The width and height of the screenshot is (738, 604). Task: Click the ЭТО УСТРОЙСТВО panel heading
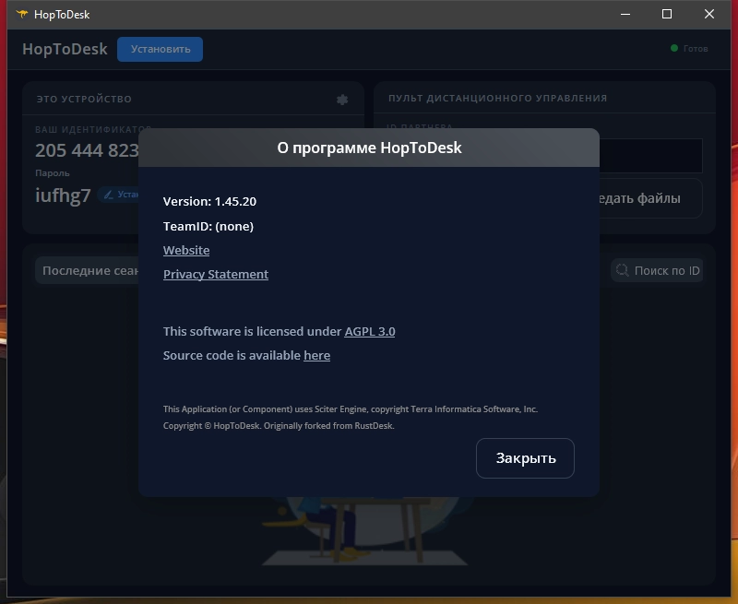84,99
